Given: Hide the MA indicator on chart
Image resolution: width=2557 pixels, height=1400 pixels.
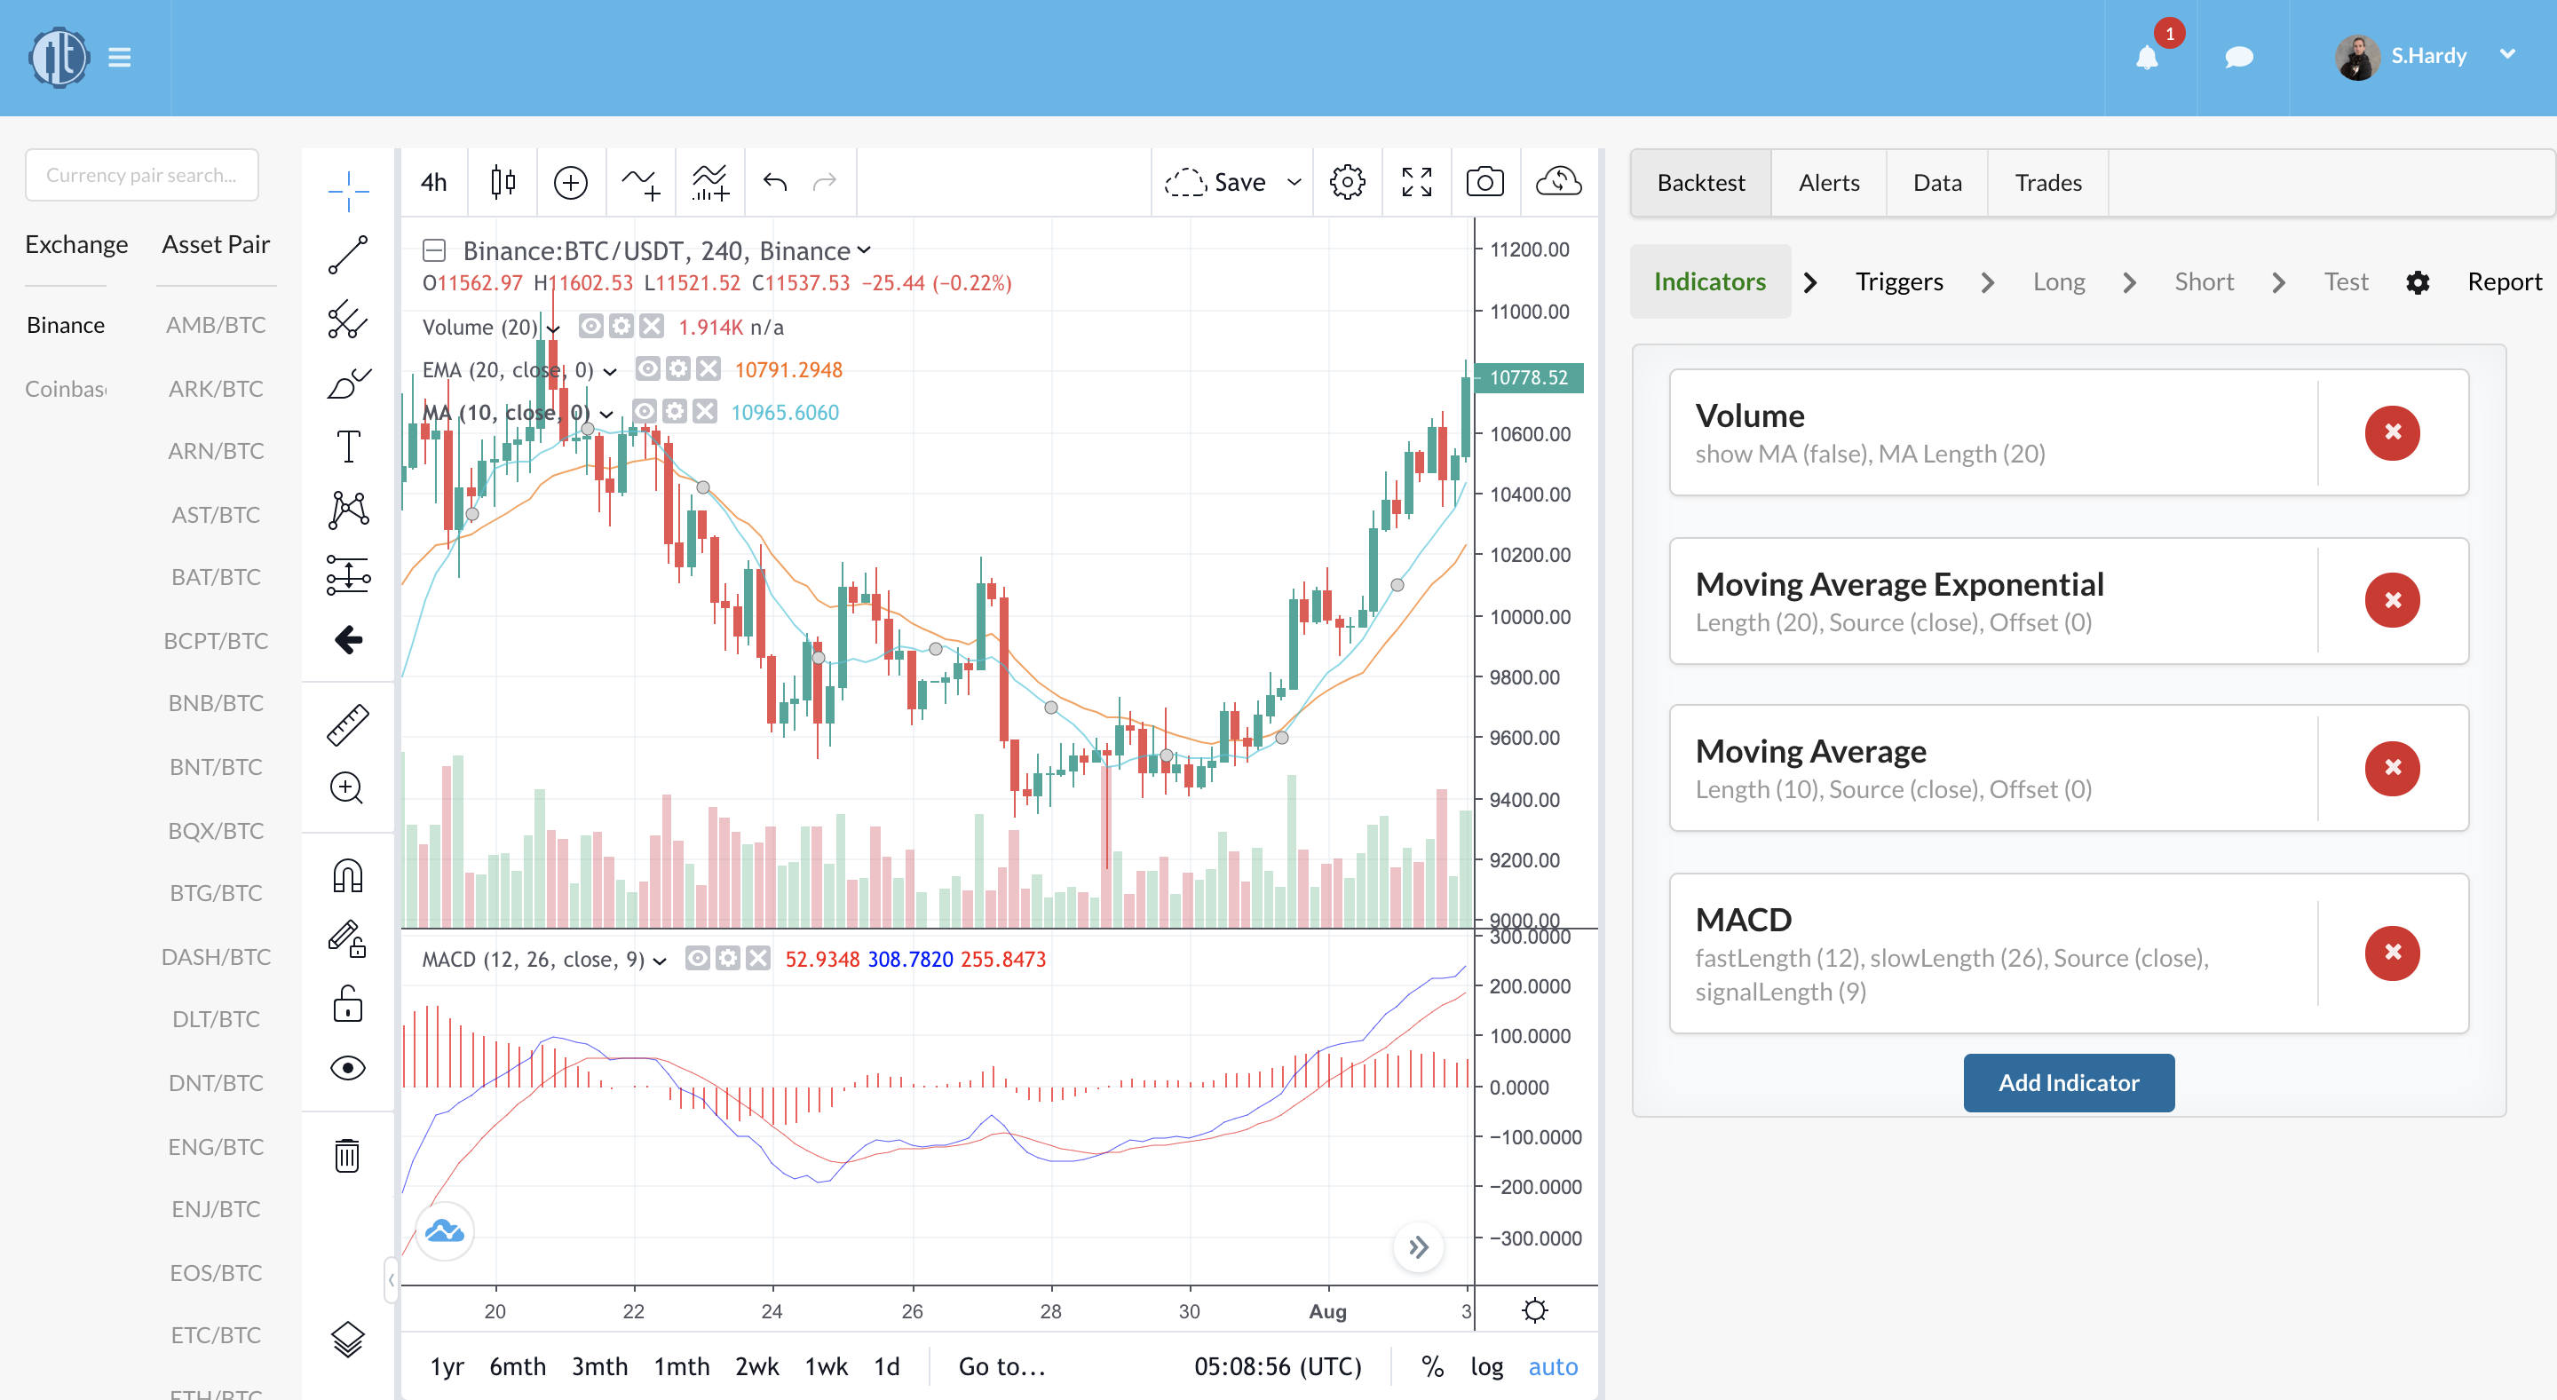Looking at the screenshot, I should [645, 412].
